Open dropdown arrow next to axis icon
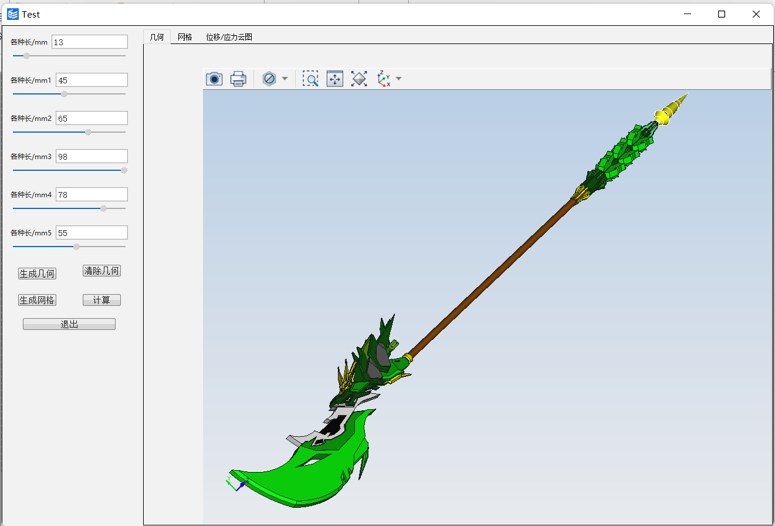This screenshot has width=775, height=526. point(399,79)
